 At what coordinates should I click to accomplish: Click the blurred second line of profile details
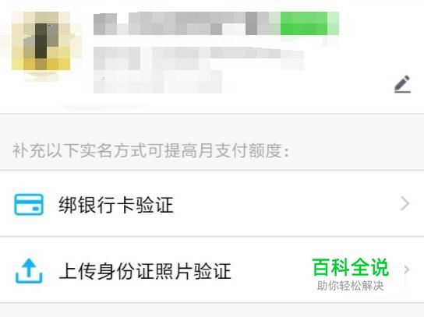coord(199,58)
